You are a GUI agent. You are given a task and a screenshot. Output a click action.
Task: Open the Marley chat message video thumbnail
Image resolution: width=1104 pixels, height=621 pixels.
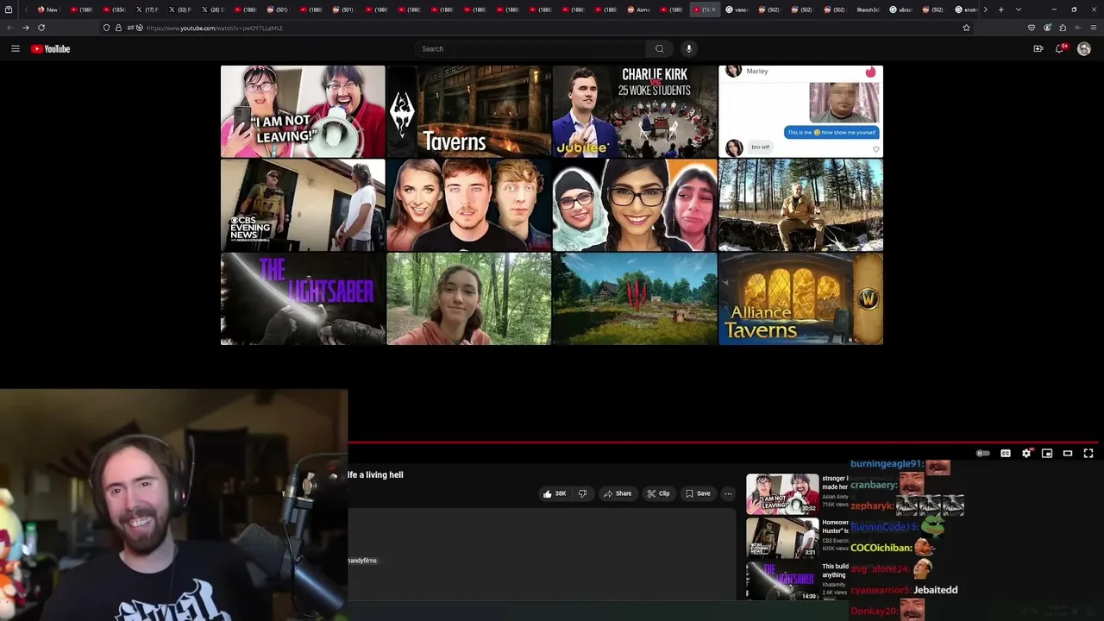coord(800,111)
